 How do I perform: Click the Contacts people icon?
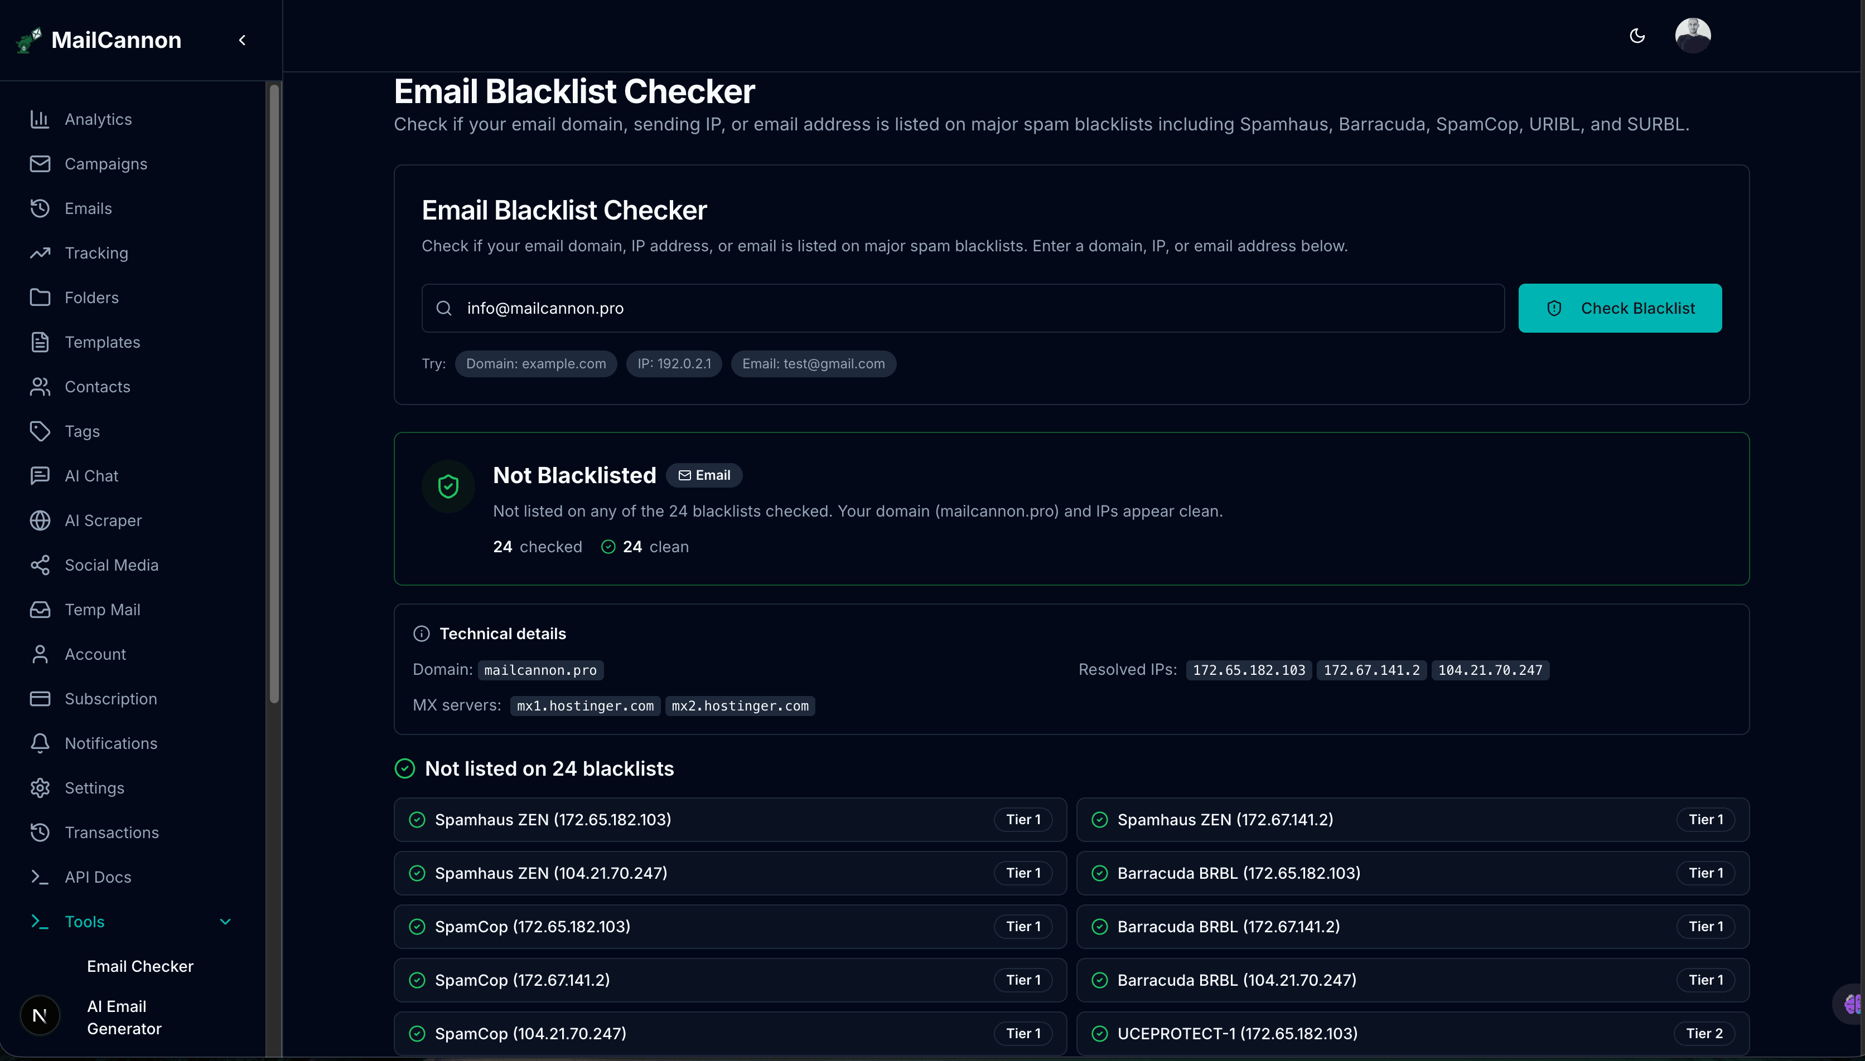pos(40,387)
